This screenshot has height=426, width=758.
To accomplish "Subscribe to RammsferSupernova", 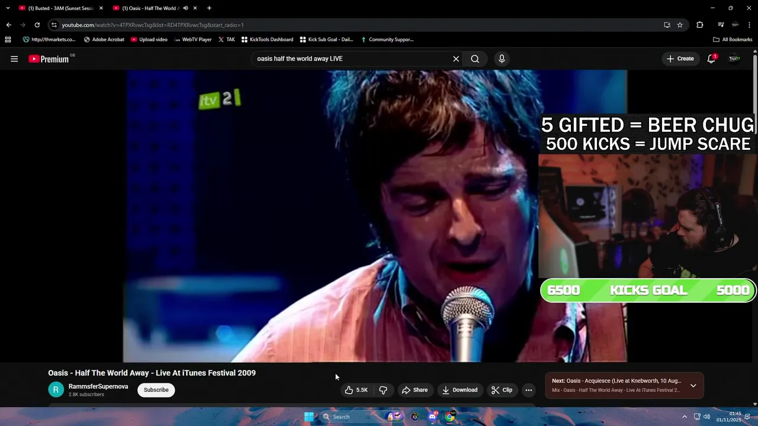I will 156,390.
